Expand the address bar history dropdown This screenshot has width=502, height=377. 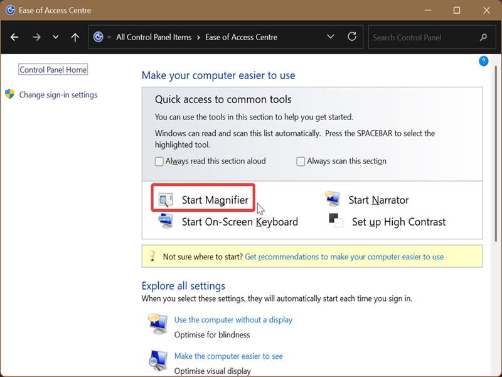coord(331,36)
